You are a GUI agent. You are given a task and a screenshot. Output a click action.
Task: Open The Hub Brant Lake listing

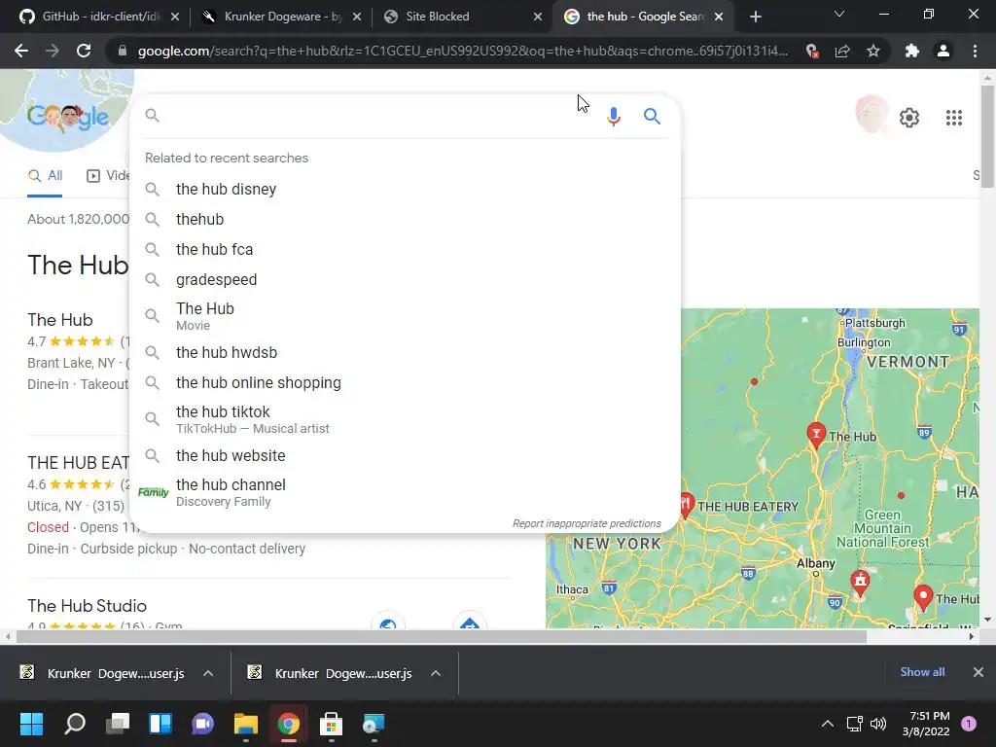(59, 319)
